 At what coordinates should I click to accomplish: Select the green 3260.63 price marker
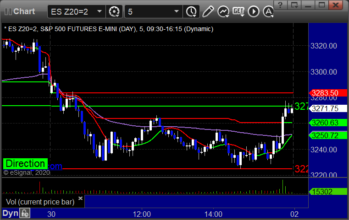point(328,123)
